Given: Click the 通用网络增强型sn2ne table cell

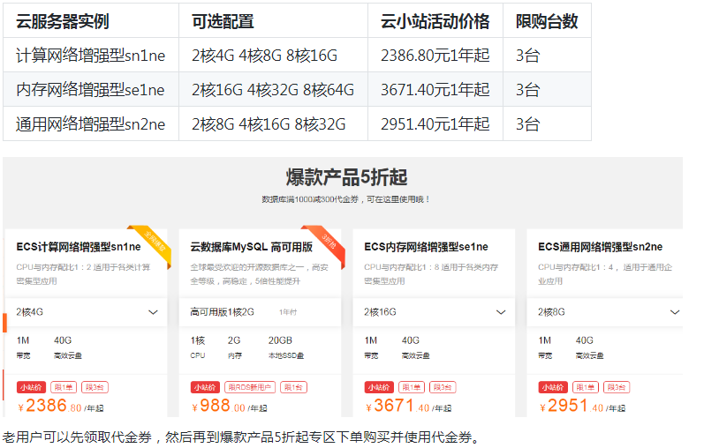Looking at the screenshot, I should click(x=91, y=124).
